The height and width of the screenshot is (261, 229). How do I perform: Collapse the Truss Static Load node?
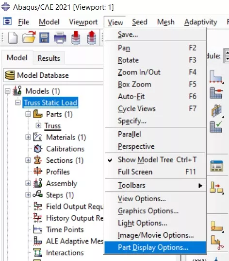click(17, 103)
